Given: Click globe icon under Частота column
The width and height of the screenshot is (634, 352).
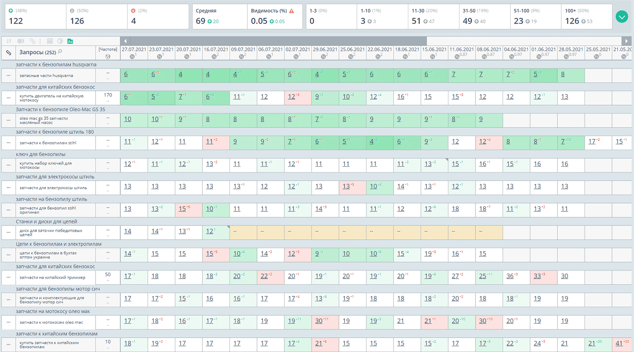Looking at the screenshot, I should pos(108,57).
